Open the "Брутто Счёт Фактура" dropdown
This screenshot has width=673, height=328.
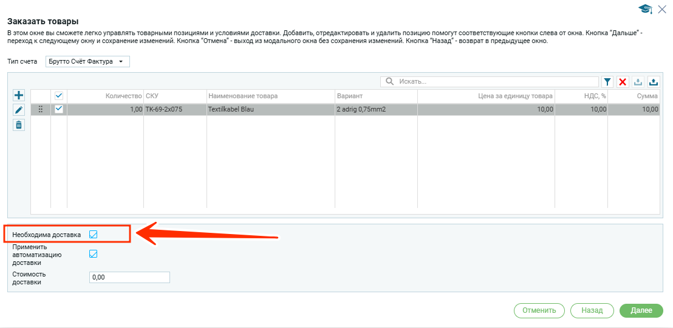click(x=87, y=61)
